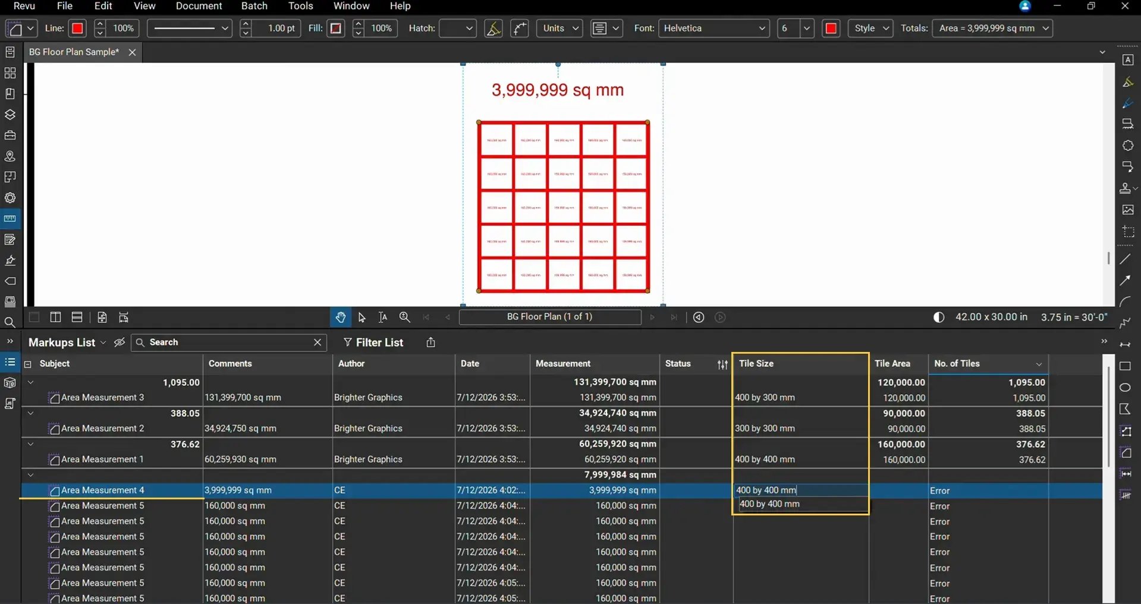
Task: Choose the Select arrow tool
Action: [362, 317]
